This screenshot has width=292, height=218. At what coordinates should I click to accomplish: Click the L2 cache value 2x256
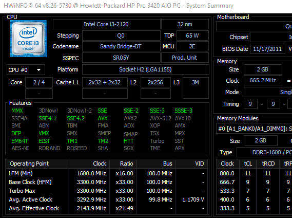pyautogui.click(x=155, y=82)
